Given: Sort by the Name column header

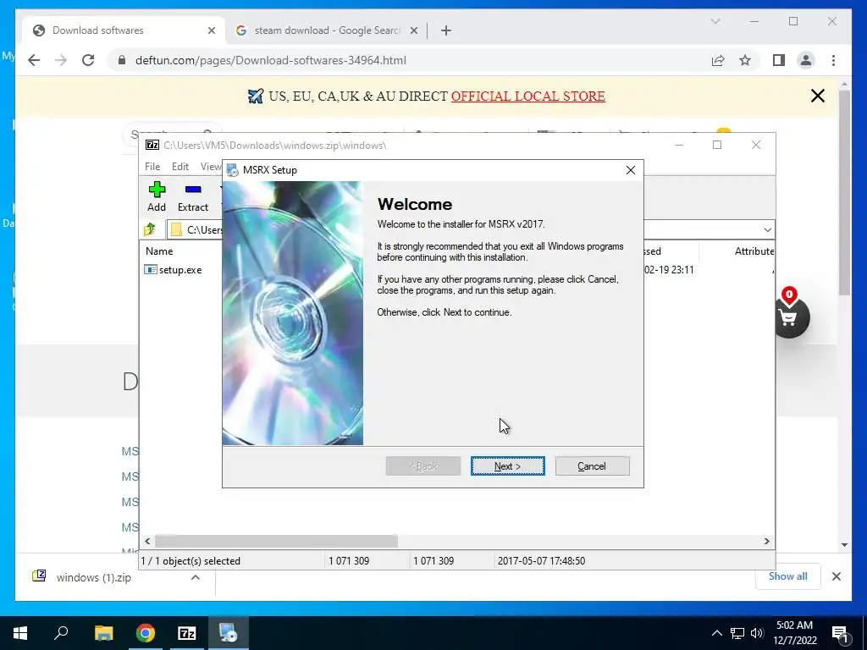Looking at the screenshot, I should point(159,251).
